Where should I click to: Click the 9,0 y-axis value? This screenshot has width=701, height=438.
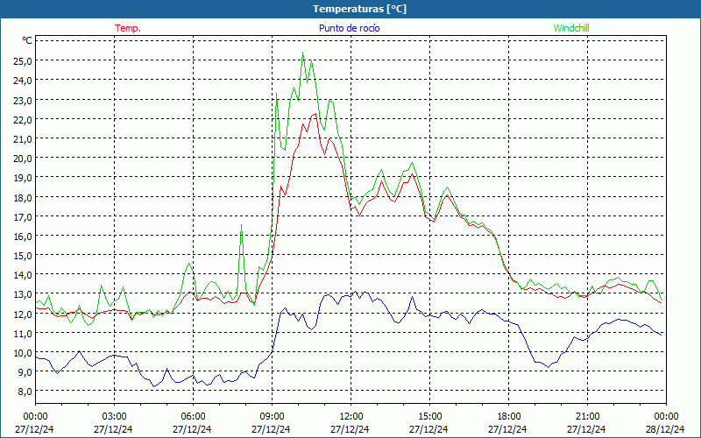tap(25, 371)
